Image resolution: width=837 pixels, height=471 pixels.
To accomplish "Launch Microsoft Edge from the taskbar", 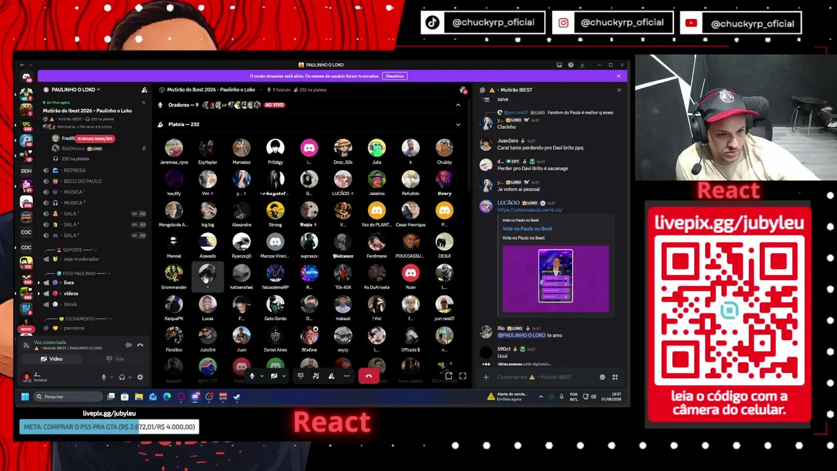I will click(167, 396).
